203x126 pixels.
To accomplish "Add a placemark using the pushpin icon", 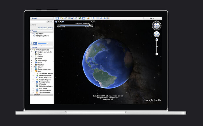I will point(62,18).
